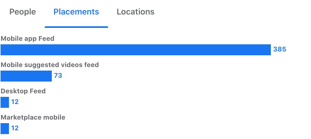Click the Desktop Feed blue bar

point(5,102)
